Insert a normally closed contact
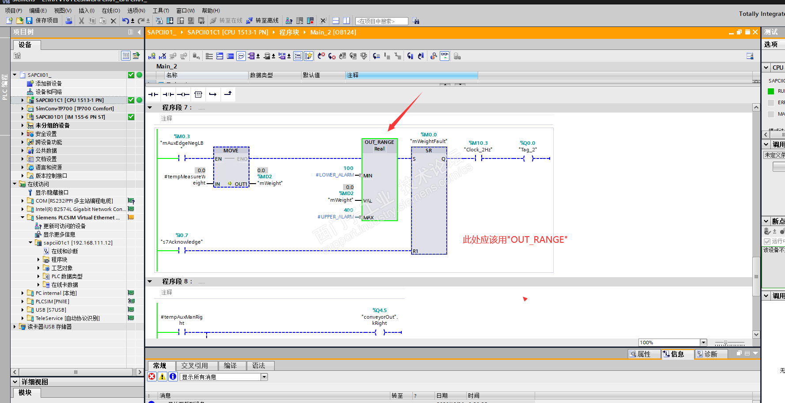785x403 pixels. [168, 94]
